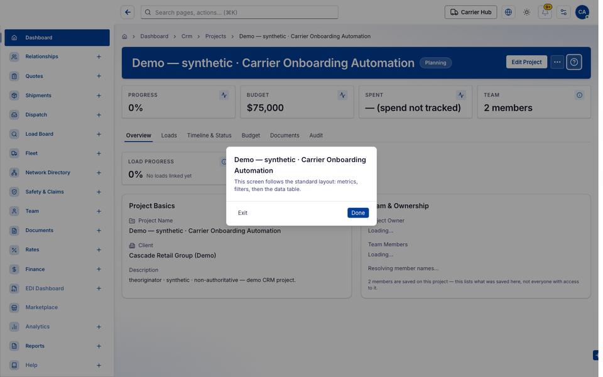603x377 pixels.
Task: Expand the Load Board sidebar section
Action: coord(99,134)
